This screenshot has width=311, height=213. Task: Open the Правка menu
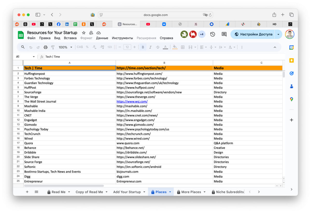point(45,38)
